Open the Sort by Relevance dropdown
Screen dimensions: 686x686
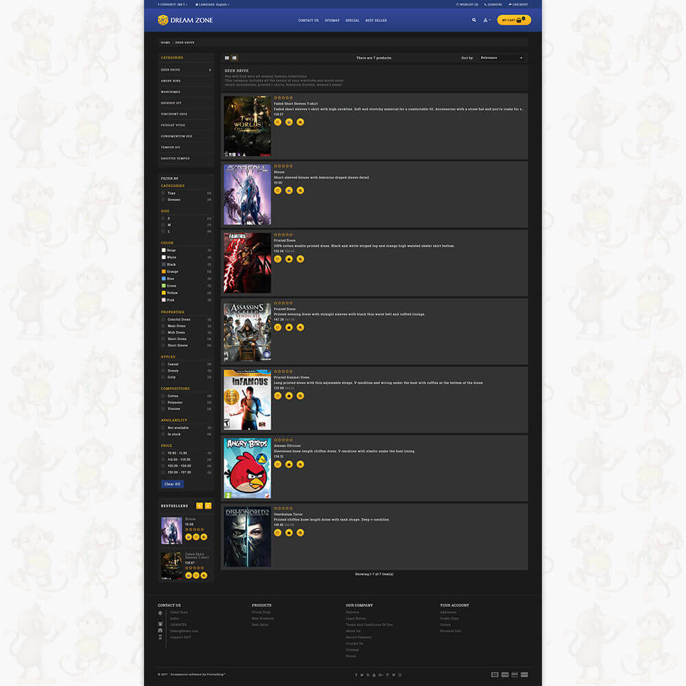(501, 58)
